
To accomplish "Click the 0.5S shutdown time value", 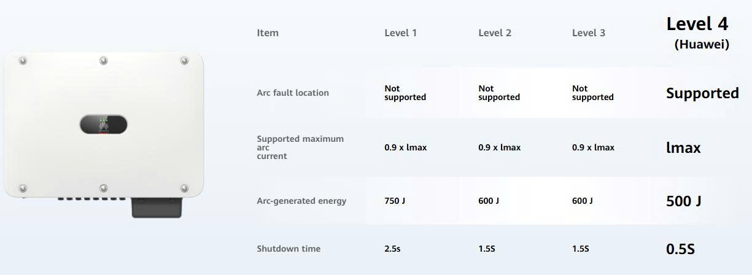I will coord(680,249).
